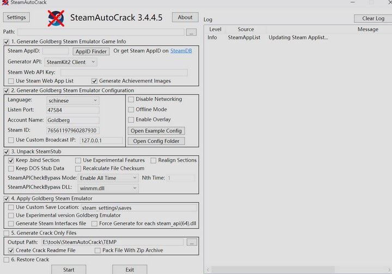Image resolution: width=392 pixels, height=274 pixels.
Task: Open the Settings button
Action: pyautogui.click(x=16, y=18)
